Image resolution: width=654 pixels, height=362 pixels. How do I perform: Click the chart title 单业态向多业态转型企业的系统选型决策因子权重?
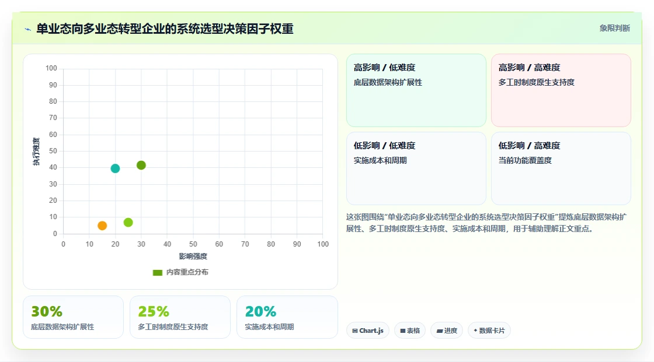165,29
